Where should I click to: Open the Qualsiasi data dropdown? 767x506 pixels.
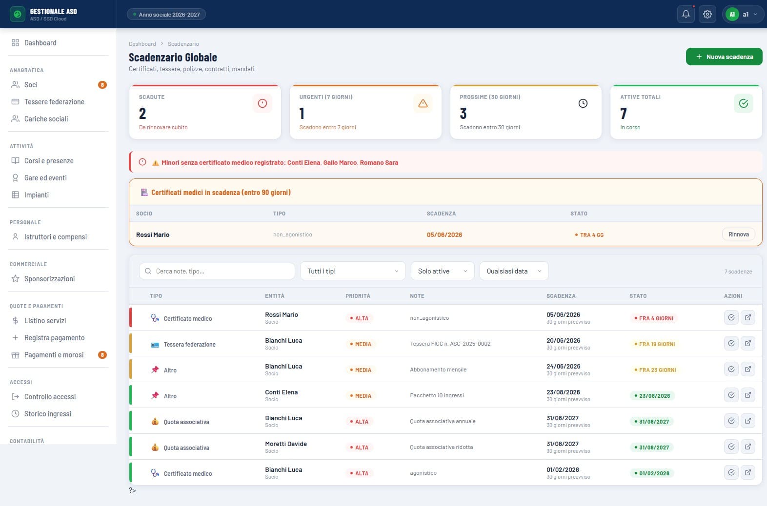[514, 271]
